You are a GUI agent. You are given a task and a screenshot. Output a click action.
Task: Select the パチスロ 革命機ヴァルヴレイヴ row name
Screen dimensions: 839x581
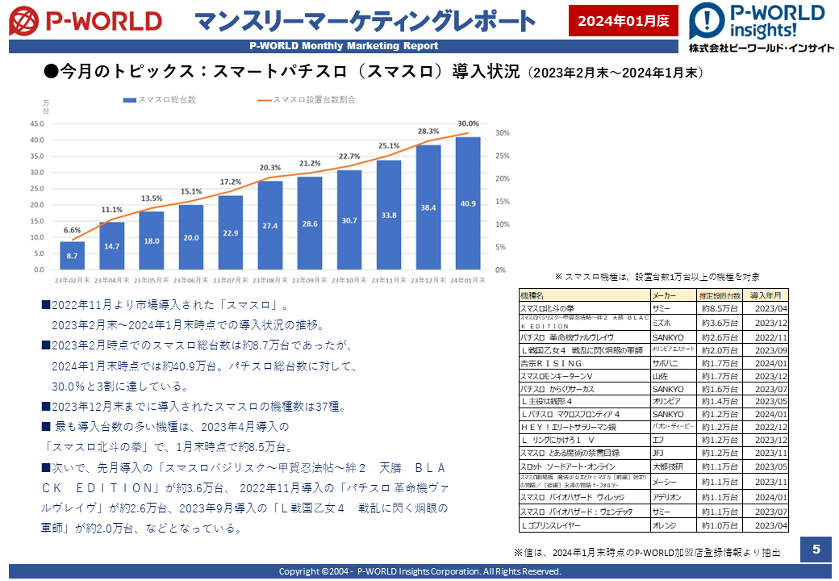point(567,337)
